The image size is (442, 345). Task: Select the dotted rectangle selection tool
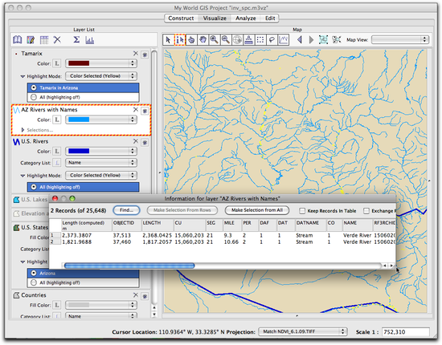click(x=260, y=39)
